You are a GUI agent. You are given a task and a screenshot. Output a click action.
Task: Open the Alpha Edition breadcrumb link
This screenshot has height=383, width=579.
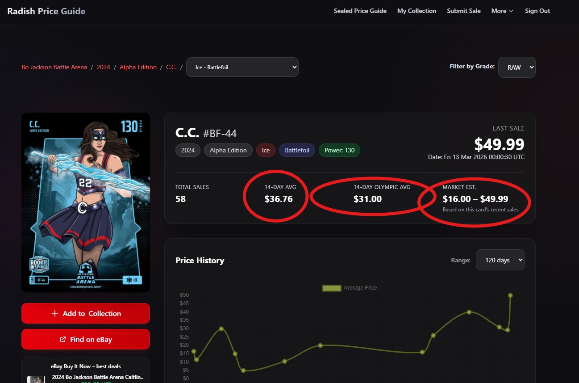point(138,67)
